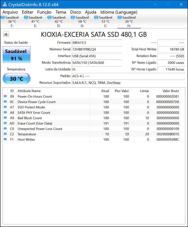This screenshot has width=188, height=227.
Task: Click the drive letter field H:
Action: pos(97,69)
